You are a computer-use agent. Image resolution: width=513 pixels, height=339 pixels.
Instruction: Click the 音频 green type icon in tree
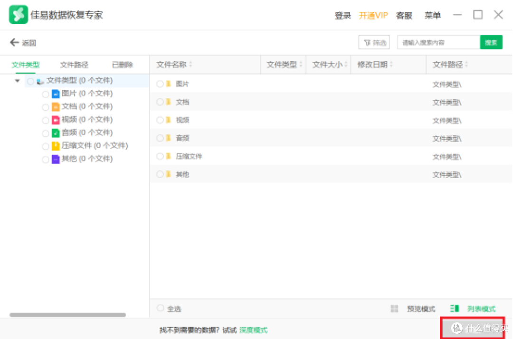pos(56,133)
